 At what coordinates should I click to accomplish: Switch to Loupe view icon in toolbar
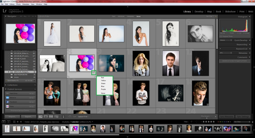(46, 117)
